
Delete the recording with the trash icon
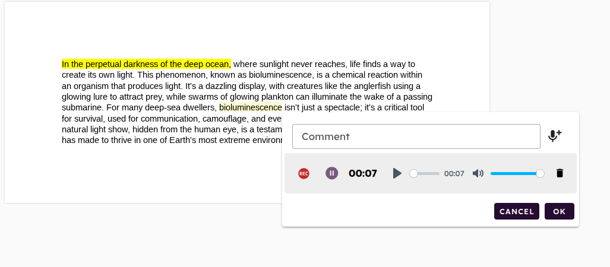(x=559, y=173)
